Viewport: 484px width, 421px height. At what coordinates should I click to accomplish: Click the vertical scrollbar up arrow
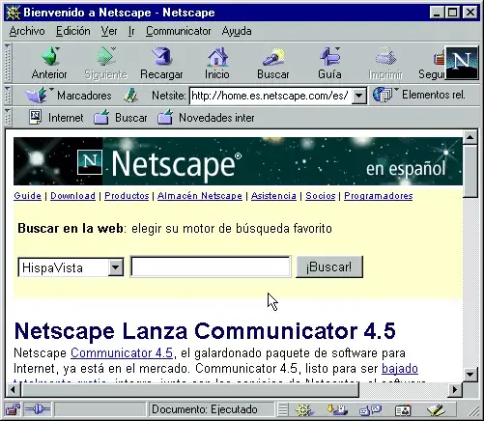coord(470,137)
